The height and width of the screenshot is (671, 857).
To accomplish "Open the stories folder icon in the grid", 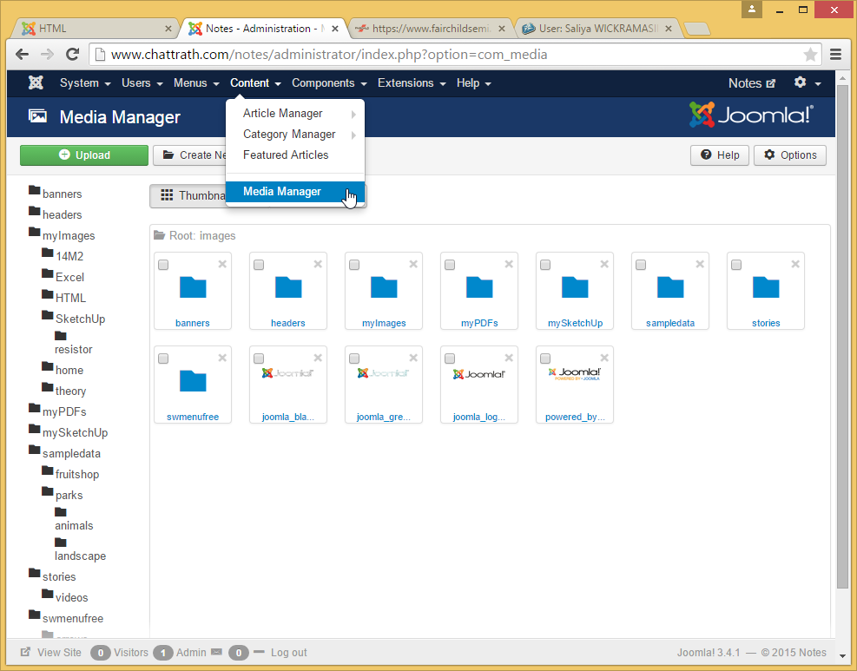I will pyautogui.click(x=765, y=287).
